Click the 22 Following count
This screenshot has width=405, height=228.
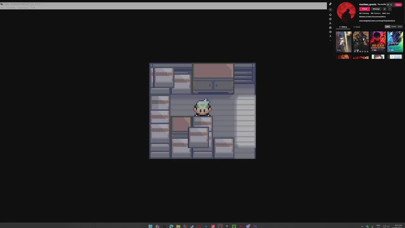click(364, 13)
